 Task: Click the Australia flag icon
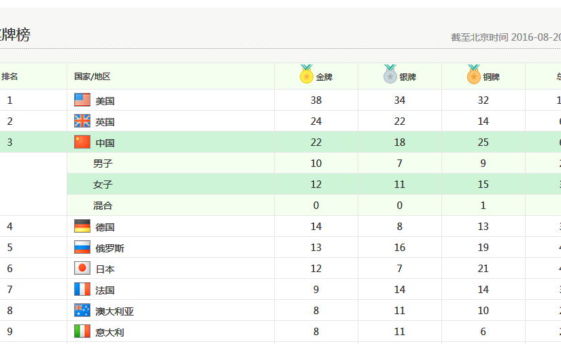point(82,311)
